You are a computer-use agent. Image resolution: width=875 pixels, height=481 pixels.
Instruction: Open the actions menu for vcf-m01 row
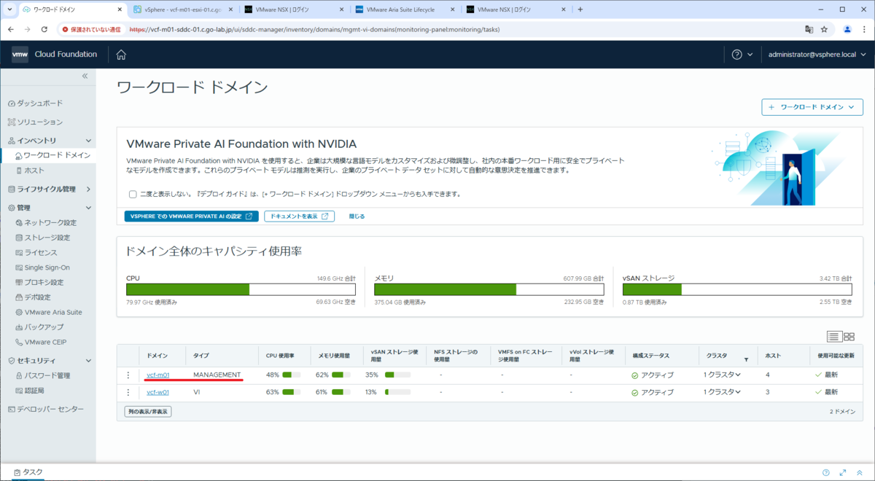tap(128, 375)
